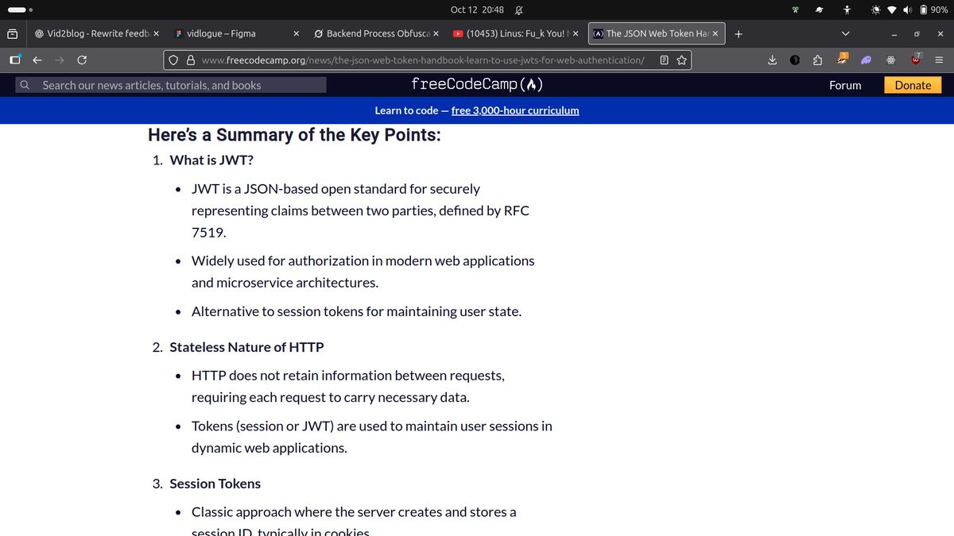The image size is (954, 536).
Task: Click the Activities workspace pill indicator
Action: (20, 10)
